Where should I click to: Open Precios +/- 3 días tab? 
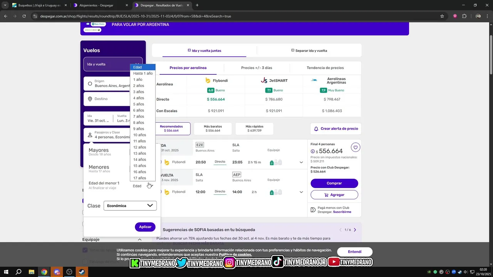pos(257,68)
